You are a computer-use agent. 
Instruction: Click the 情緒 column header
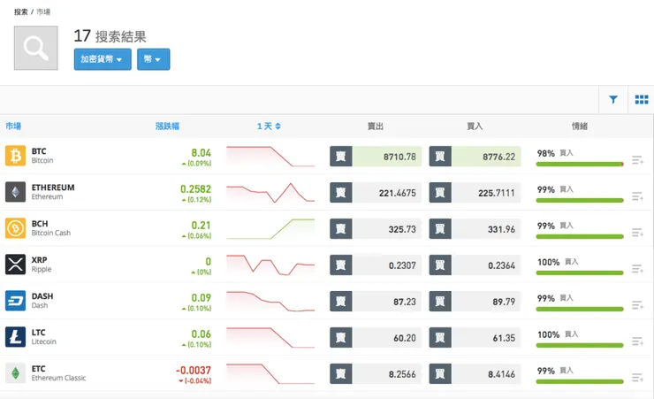pos(580,126)
